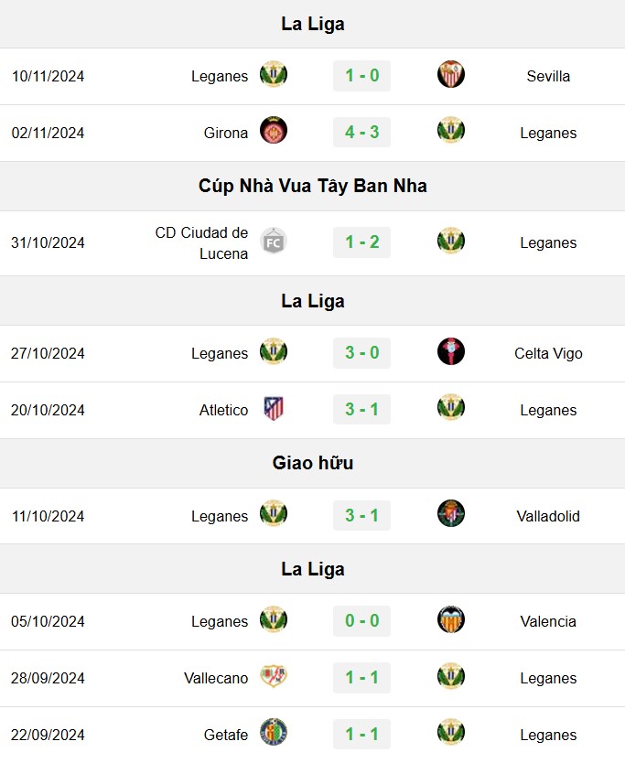Click the Celta Vigo club crest
Viewport: 625px width, 763px height.
click(x=451, y=351)
